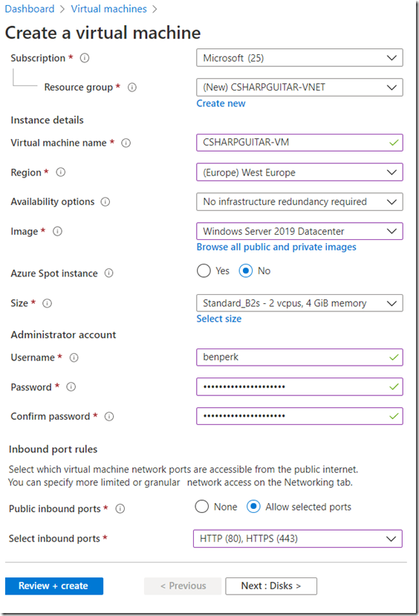
Task: Select None for public inbound ports
Action: click(x=202, y=506)
